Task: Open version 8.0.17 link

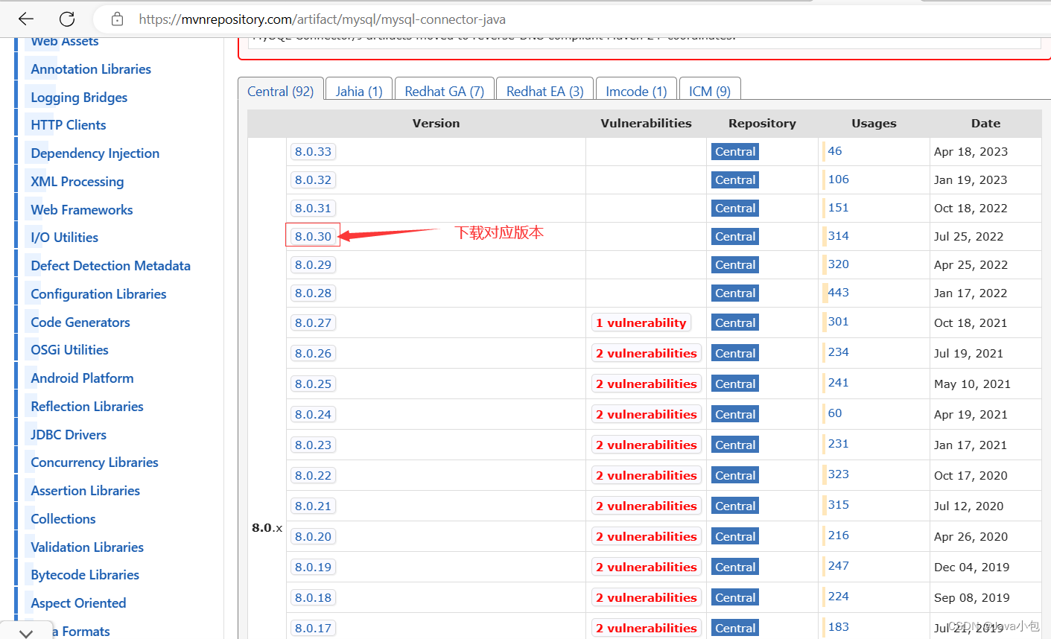Action: (313, 629)
